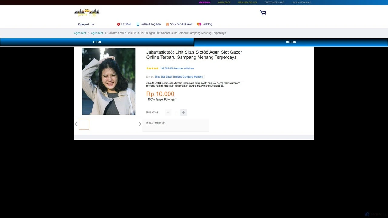Viewport: 388px width, 218px height.
Task: Select MENJADI SELLER in top bar
Action: click(x=248, y=2)
